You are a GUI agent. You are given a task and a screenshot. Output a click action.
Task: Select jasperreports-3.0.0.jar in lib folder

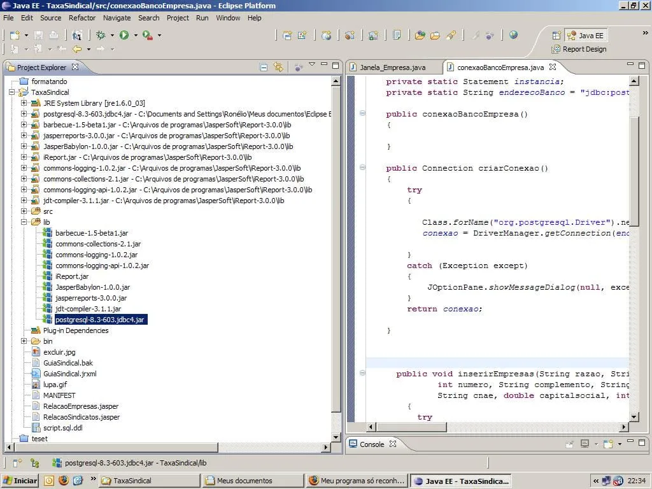pyautogui.click(x=90, y=298)
